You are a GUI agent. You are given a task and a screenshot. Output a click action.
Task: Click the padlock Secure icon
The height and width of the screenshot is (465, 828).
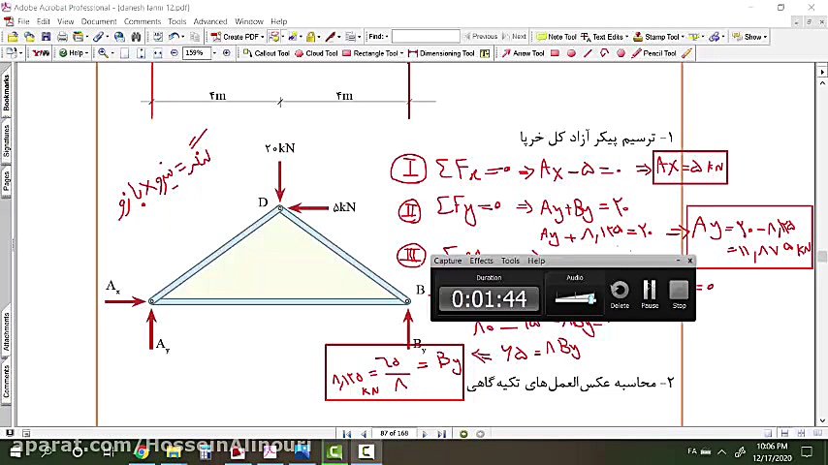pos(311,37)
